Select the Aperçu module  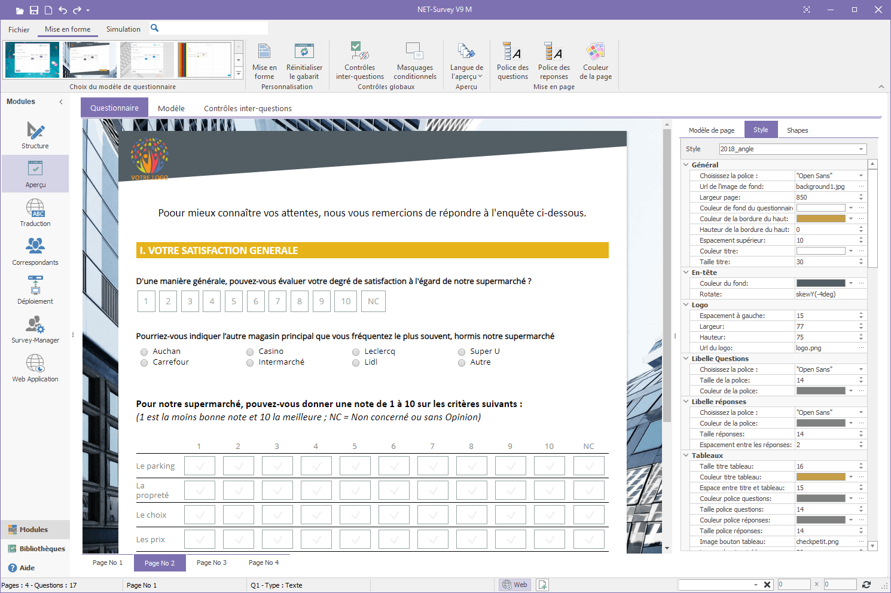point(35,174)
